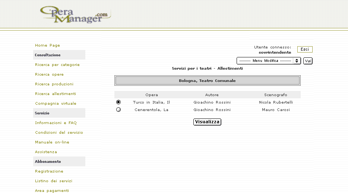Open the Ricerca opere link
Viewport: 348px width, 193px height.
pos(49,75)
